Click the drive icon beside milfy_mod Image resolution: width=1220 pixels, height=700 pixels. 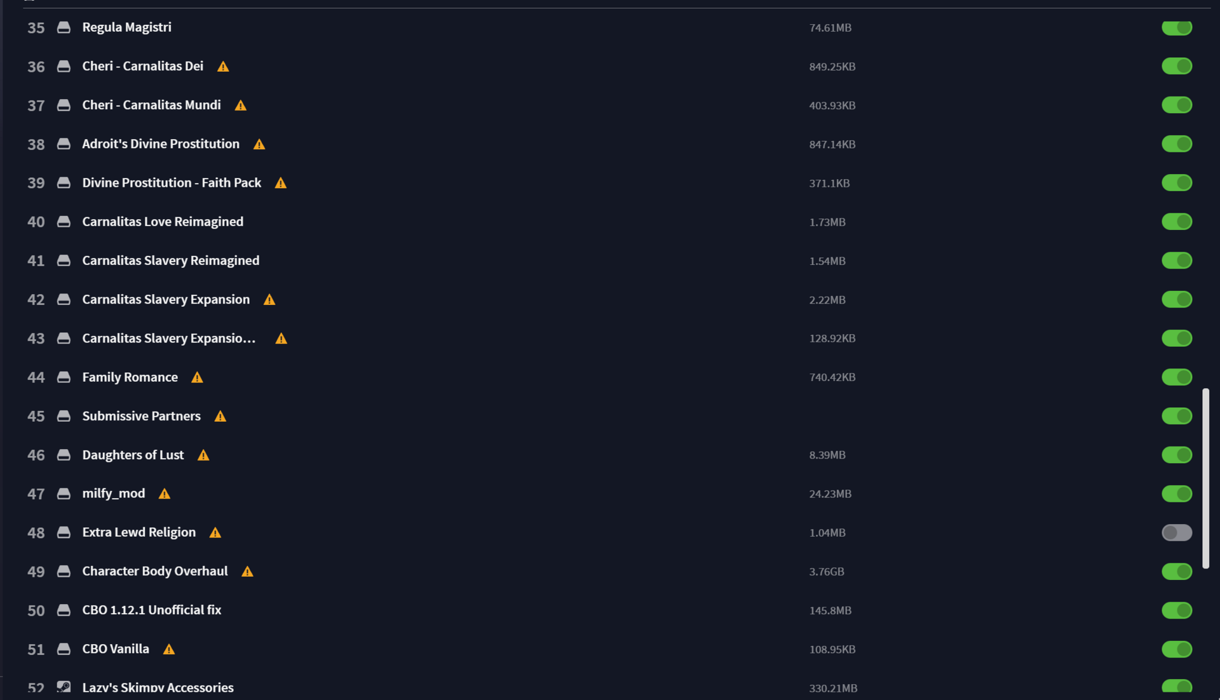(x=64, y=494)
